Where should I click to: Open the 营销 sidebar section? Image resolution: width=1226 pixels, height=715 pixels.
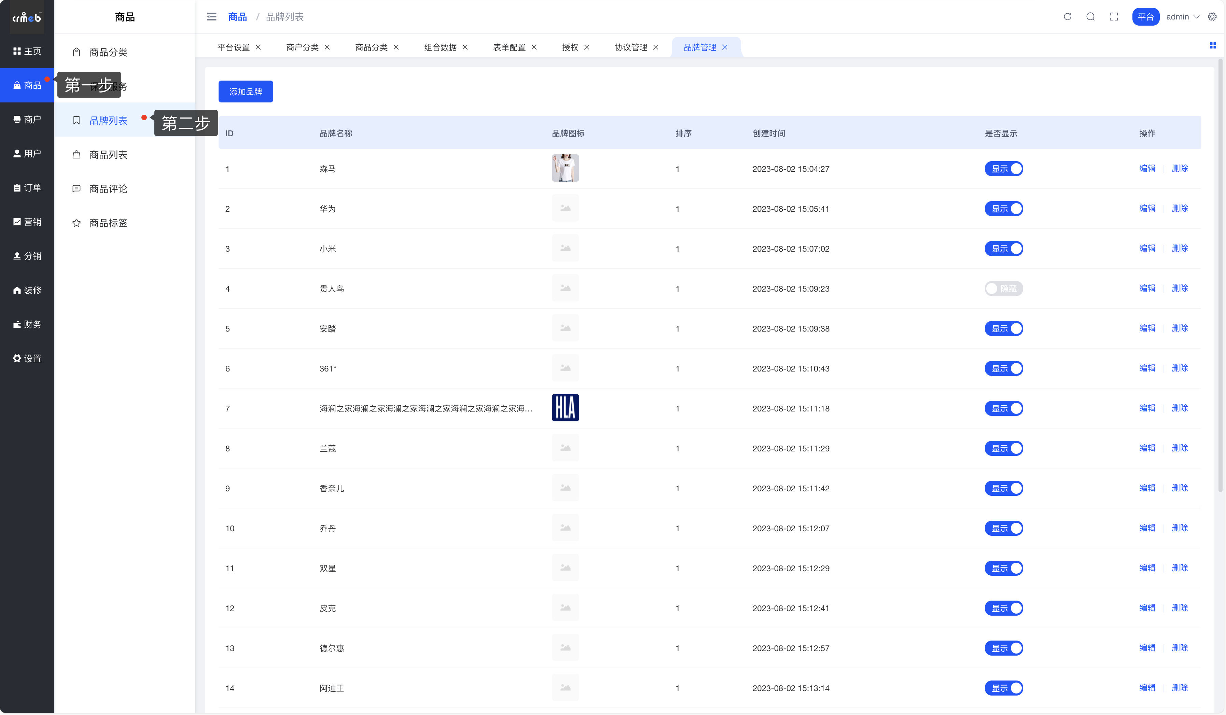[27, 222]
